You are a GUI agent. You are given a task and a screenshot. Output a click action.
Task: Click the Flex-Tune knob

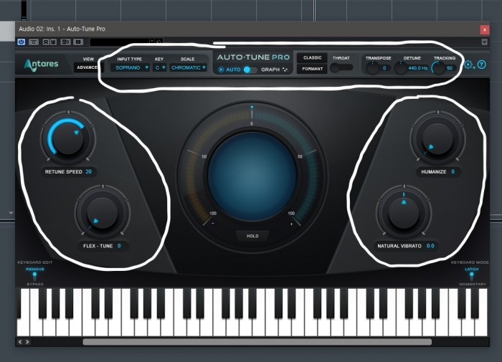click(103, 213)
